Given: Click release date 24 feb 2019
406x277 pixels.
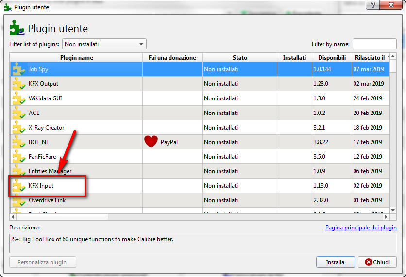Looking at the screenshot, I should point(368,98).
